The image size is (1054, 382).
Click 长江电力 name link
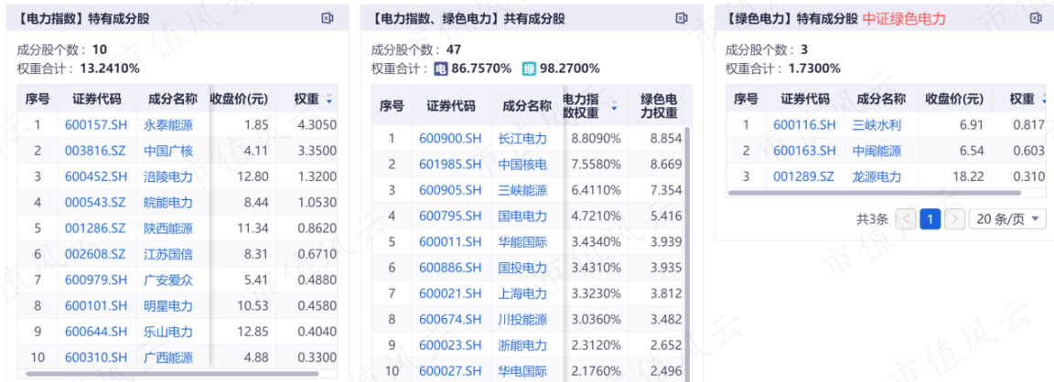(x=522, y=138)
